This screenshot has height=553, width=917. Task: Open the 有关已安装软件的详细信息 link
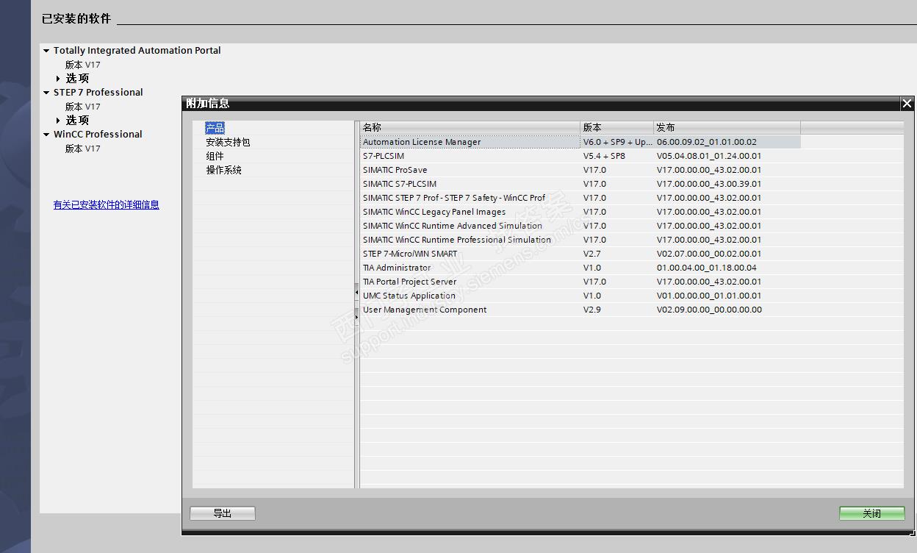point(106,205)
